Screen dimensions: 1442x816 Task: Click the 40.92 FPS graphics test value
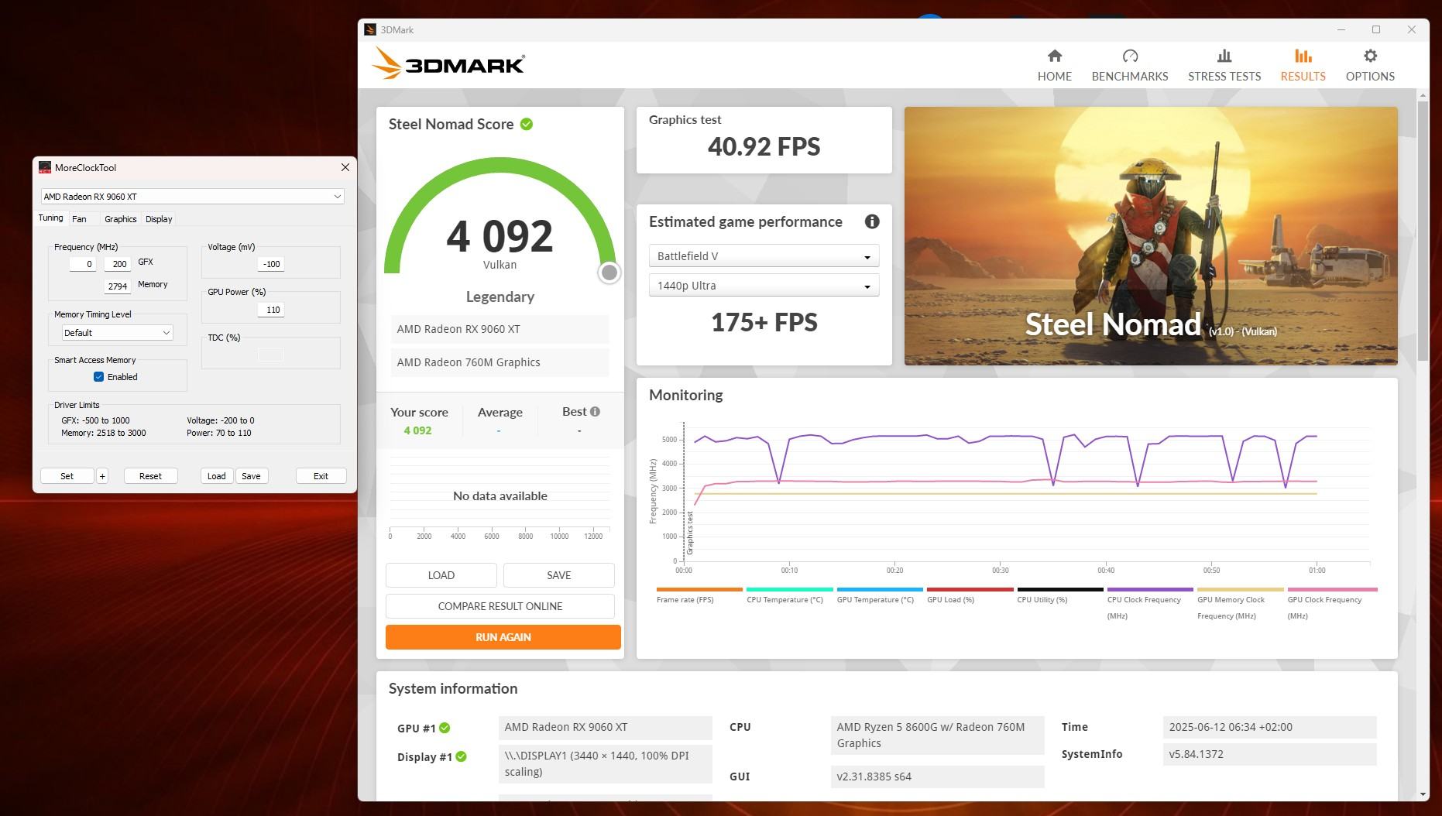pyautogui.click(x=764, y=146)
